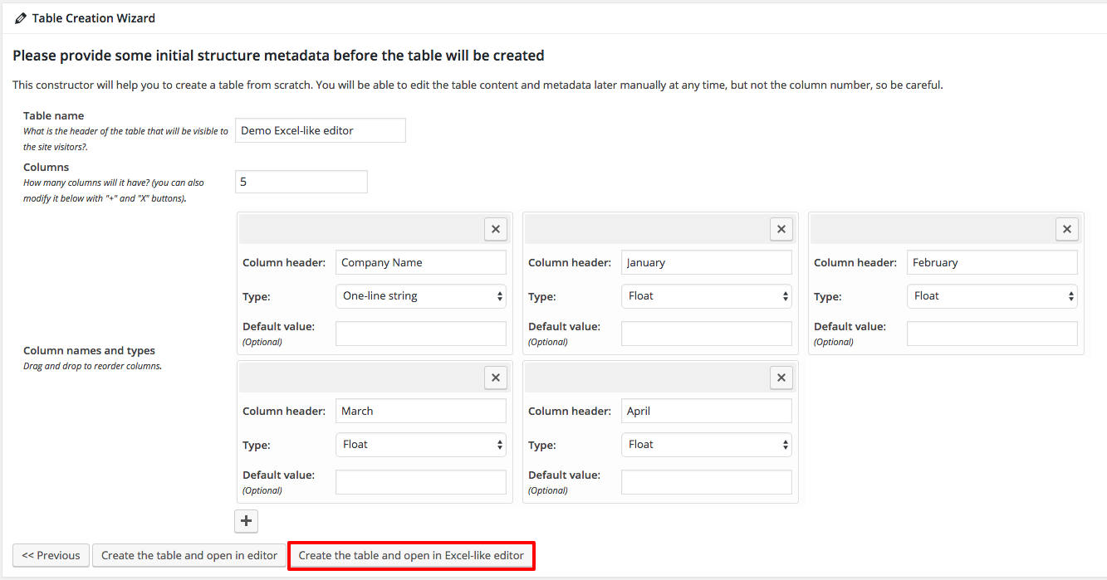Focus the Table name input field
This screenshot has width=1107, height=580.
click(x=321, y=130)
